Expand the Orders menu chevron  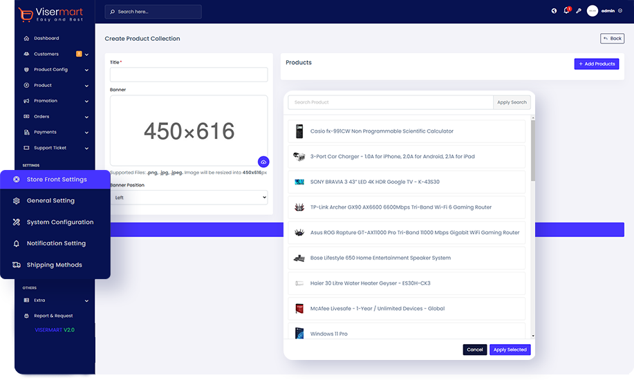[x=86, y=117]
